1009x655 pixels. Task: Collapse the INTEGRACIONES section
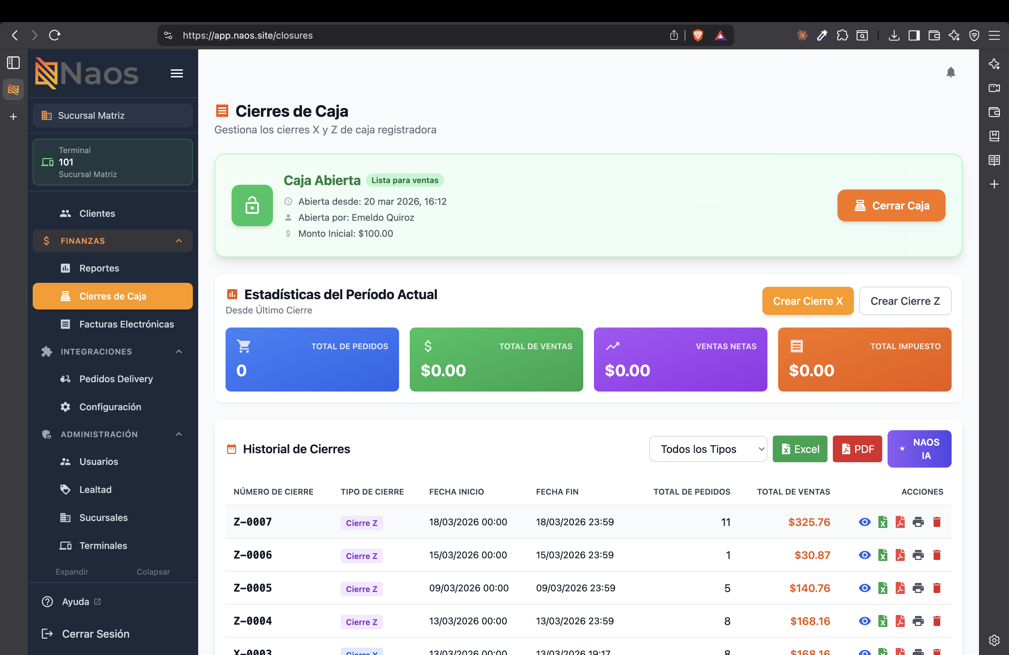click(x=112, y=351)
